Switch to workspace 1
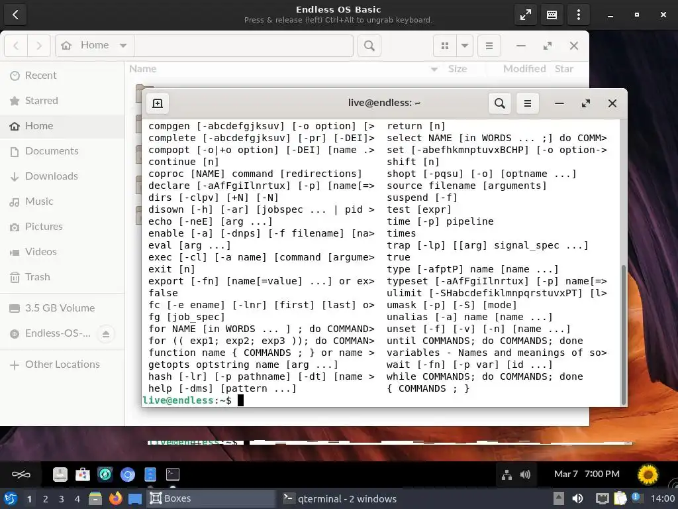Image resolution: width=678 pixels, height=509 pixels. (x=29, y=499)
